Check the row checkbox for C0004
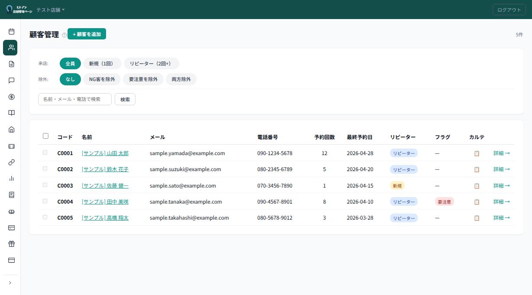Viewport: 532px width, 295px height. 45,201
